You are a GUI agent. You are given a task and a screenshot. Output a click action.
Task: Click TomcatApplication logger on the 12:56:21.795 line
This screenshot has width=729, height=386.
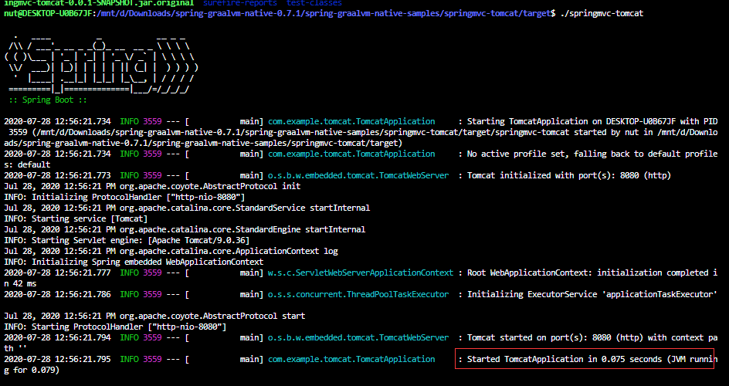[x=351, y=359]
